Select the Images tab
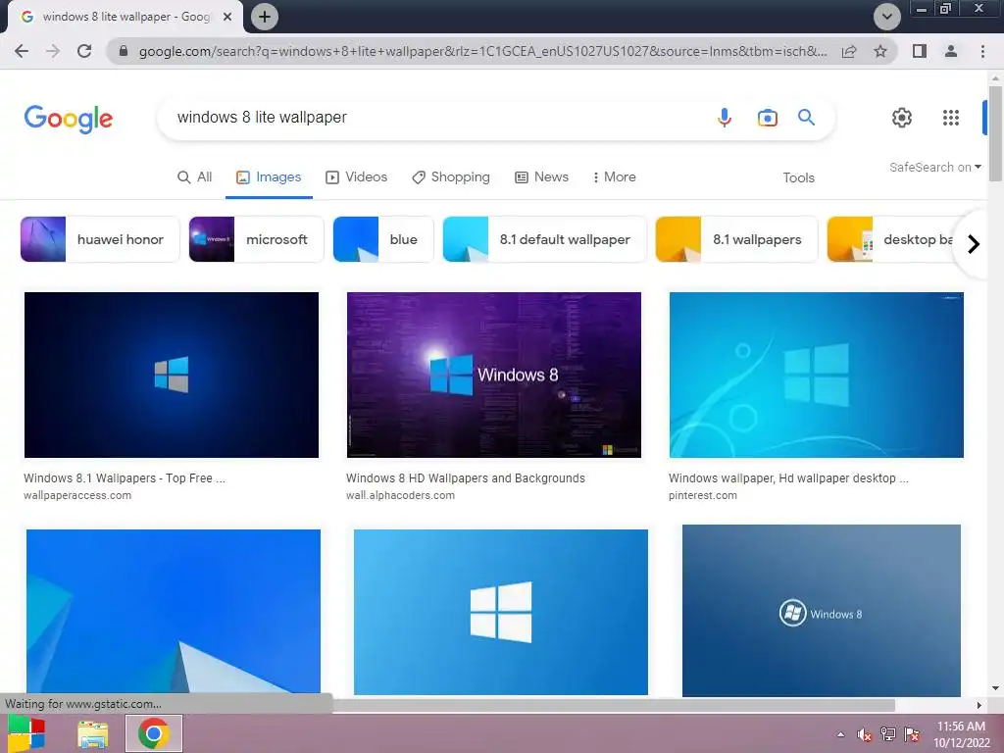 (x=269, y=177)
